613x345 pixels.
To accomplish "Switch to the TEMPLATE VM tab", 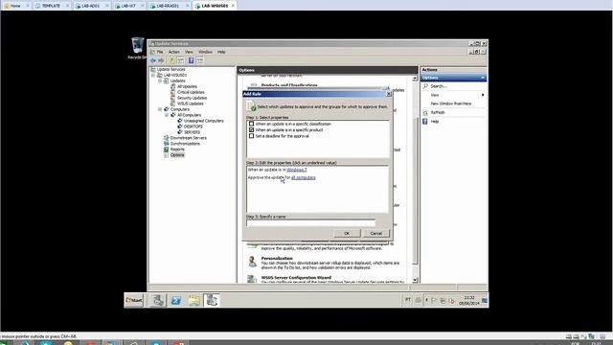I will click(51, 6).
